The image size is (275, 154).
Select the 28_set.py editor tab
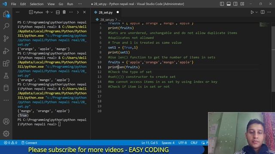105,12
